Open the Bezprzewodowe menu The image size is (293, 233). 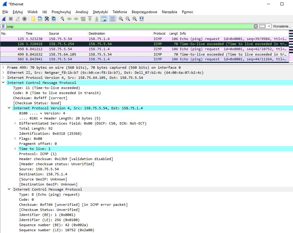(x=145, y=12)
